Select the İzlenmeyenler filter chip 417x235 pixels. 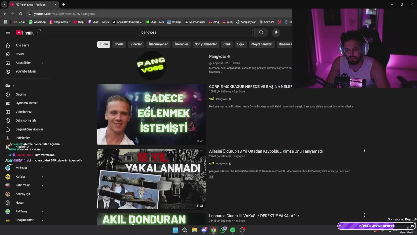click(x=158, y=44)
